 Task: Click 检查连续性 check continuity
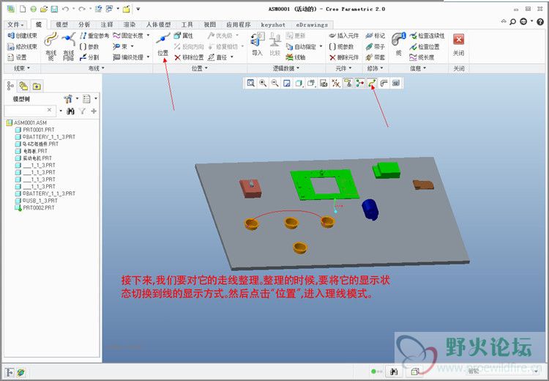pyautogui.click(x=427, y=35)
